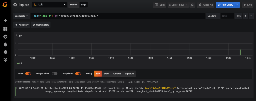Click the Line limit input field
256x101 pixels.
point(227,16)
